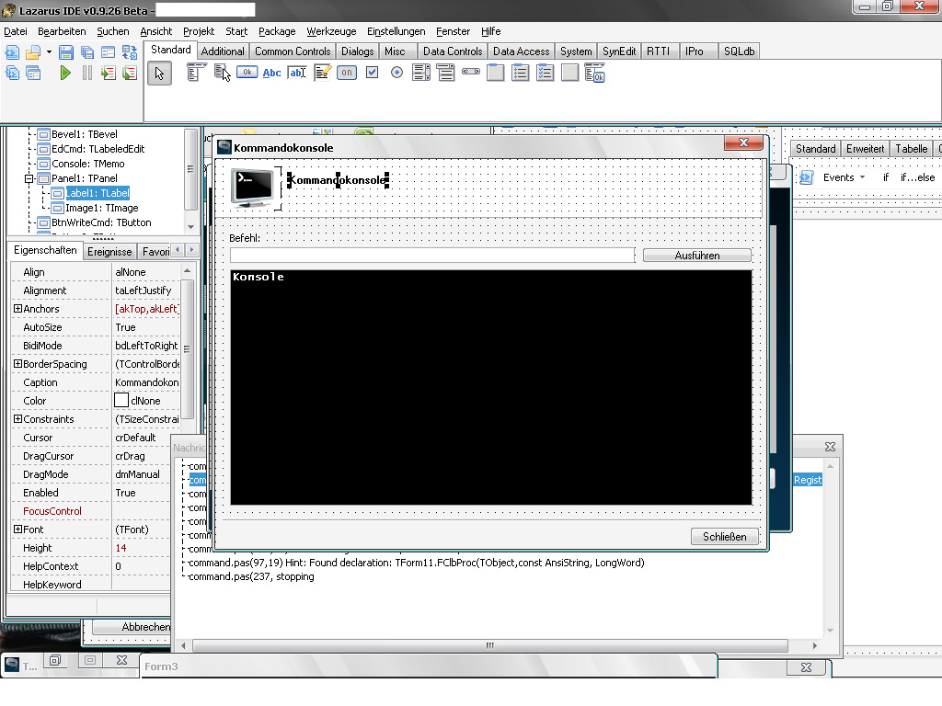Switch to the Data Access palette tab
The height and width of the screenshot is (706, 942).
click(x=521, y=51)
